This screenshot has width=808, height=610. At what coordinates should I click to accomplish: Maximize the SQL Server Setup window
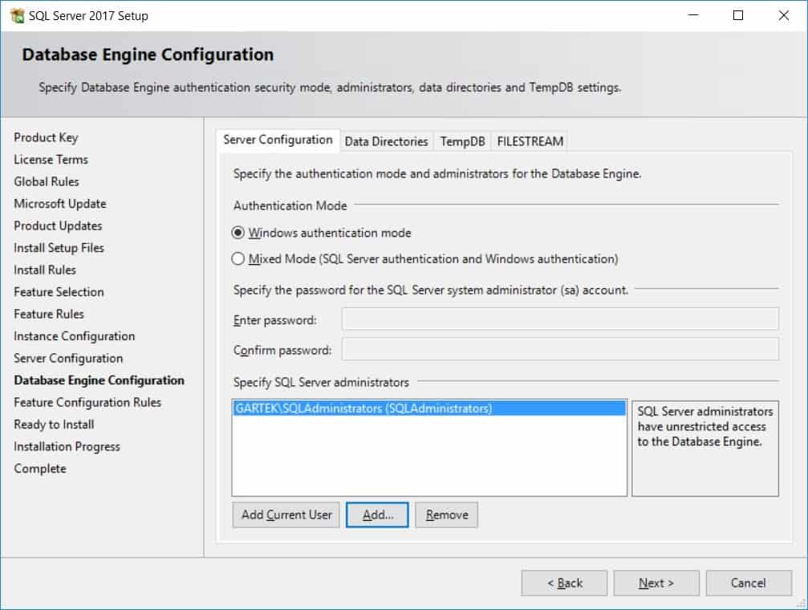(x=738, y=15)
